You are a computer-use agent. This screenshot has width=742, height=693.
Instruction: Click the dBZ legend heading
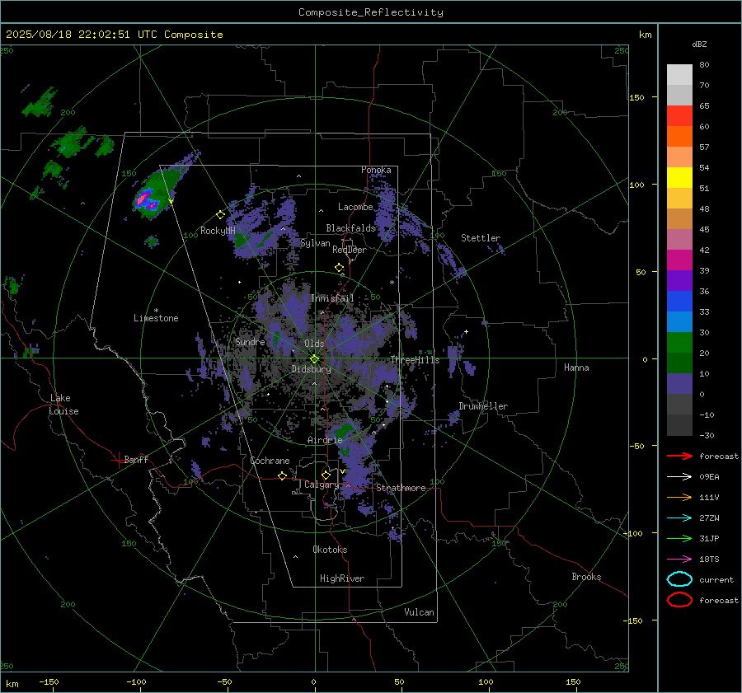[699, 44]
